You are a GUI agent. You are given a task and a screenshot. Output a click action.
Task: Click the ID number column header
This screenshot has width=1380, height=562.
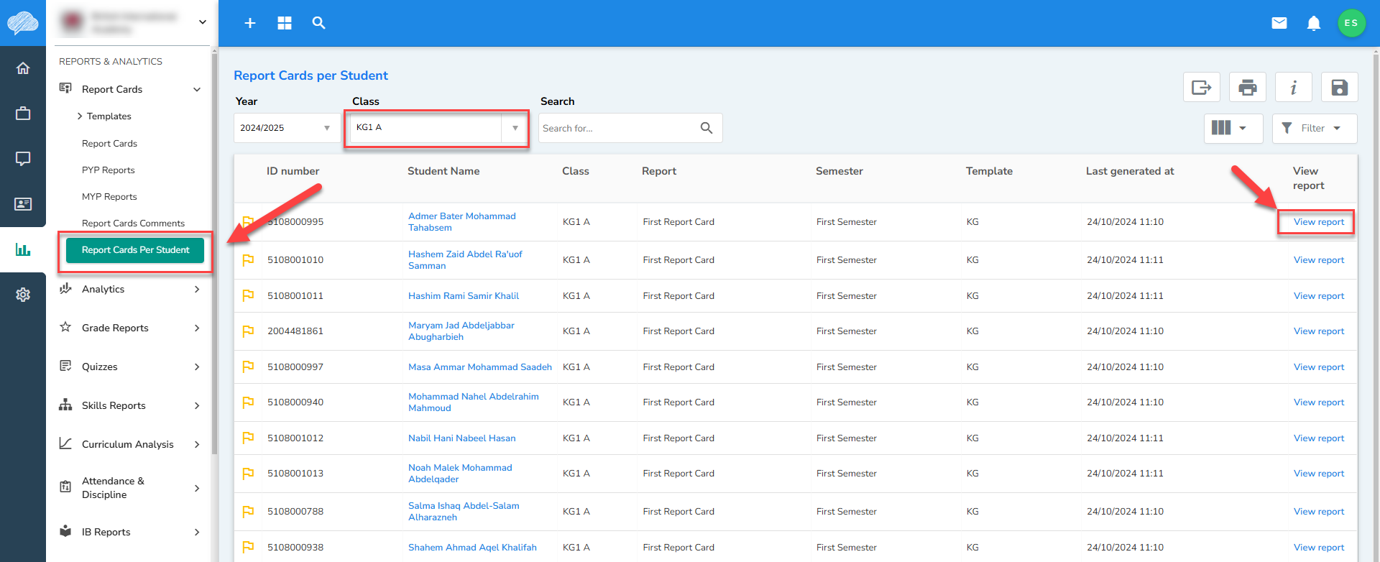(x=293, y=171)
